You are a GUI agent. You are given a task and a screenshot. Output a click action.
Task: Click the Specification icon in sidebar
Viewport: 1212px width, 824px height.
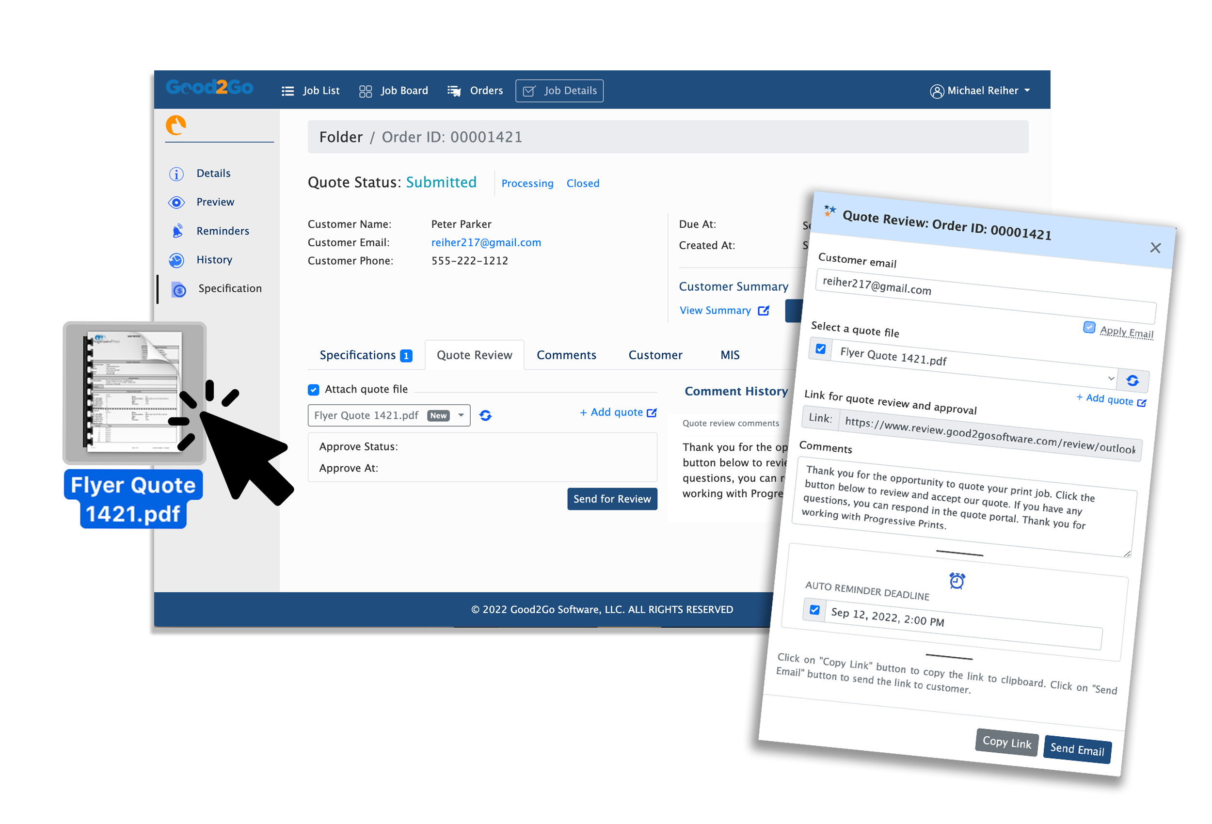pyautogui.click(x=178, y=288)
